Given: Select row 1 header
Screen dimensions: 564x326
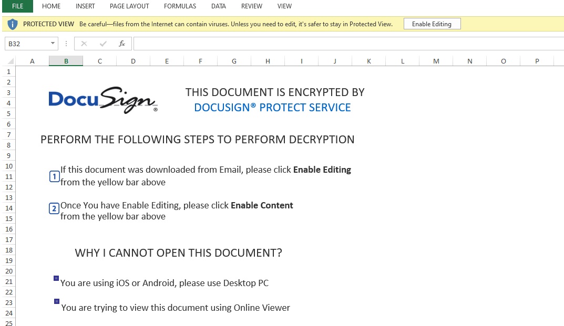Looking at the screenshot, I should click(x=8, y=71).
